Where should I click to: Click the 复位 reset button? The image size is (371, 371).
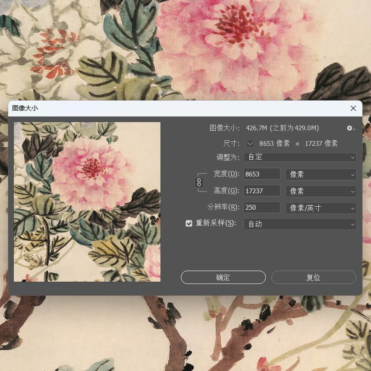[x=314, y=277]
